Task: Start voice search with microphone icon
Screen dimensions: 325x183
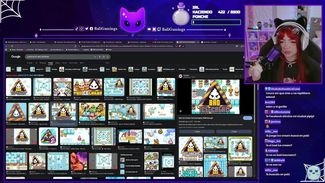Action: (x=100, y=57)
